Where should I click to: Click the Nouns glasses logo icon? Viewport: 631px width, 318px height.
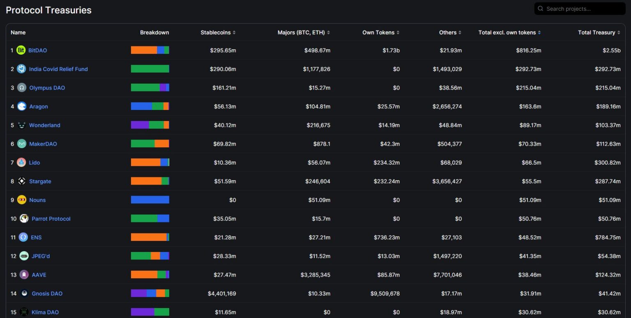(22, 200)
